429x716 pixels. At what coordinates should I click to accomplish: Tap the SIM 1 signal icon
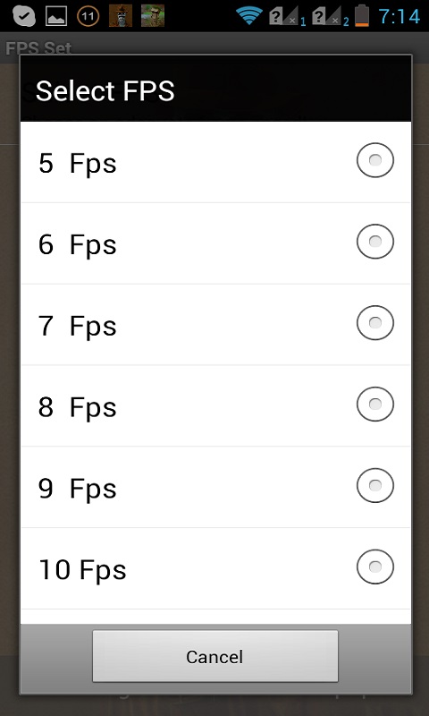pyautogui.click(x=287, y=16)
